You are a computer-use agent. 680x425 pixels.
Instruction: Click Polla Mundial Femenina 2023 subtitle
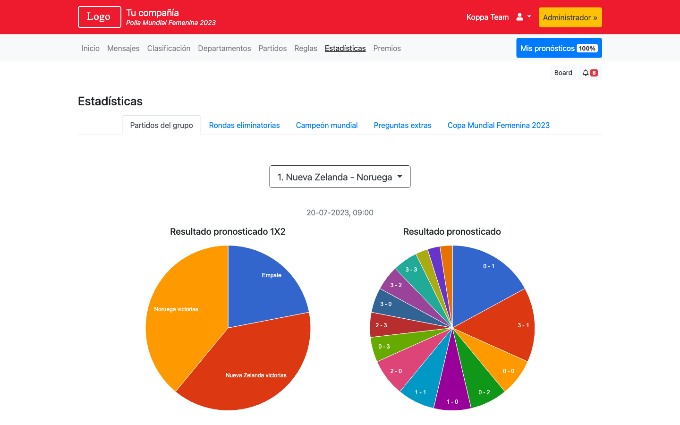point(171,23)
